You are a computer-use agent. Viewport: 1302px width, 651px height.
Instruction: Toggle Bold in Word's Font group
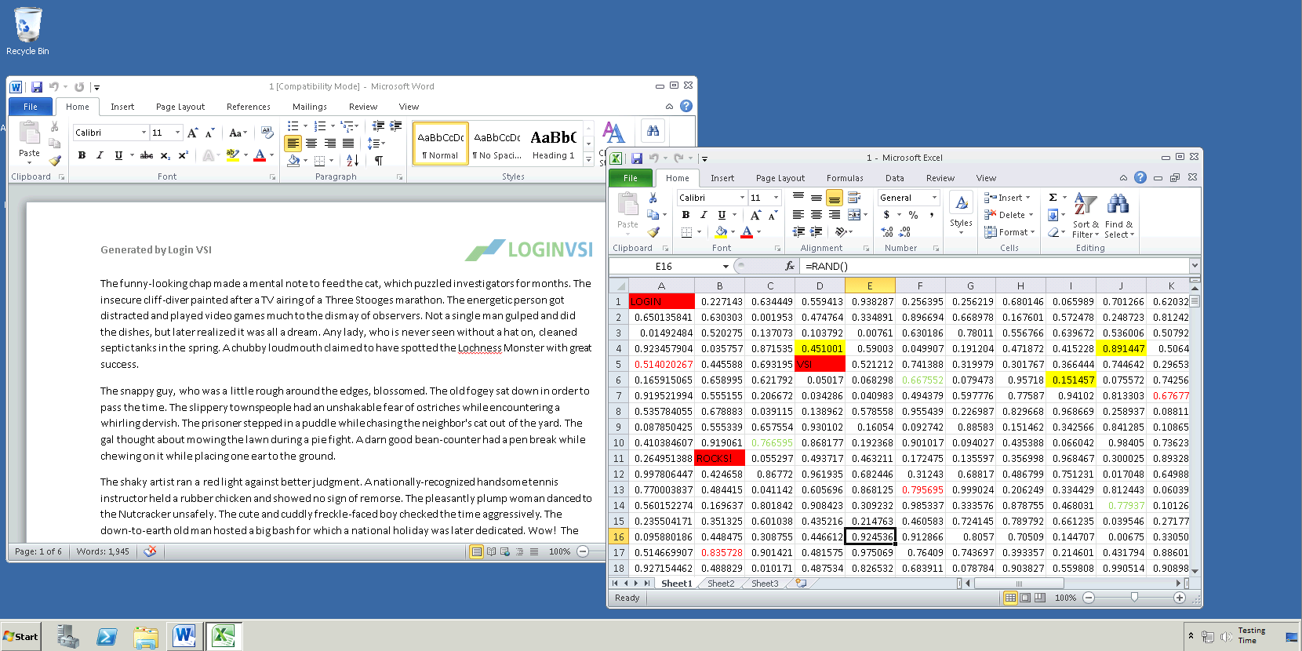pos(82,155)
